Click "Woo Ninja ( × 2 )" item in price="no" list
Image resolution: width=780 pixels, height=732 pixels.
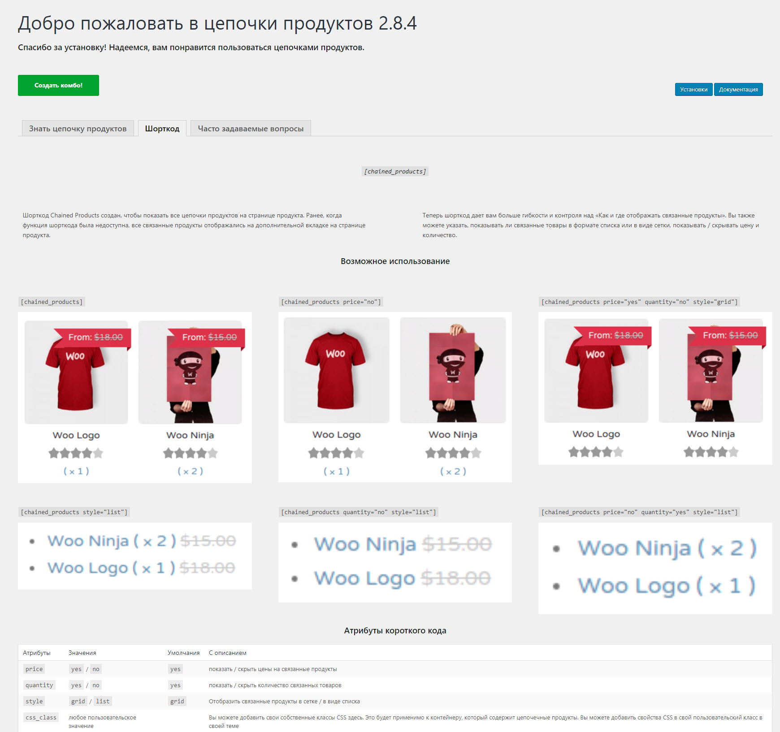667,548
